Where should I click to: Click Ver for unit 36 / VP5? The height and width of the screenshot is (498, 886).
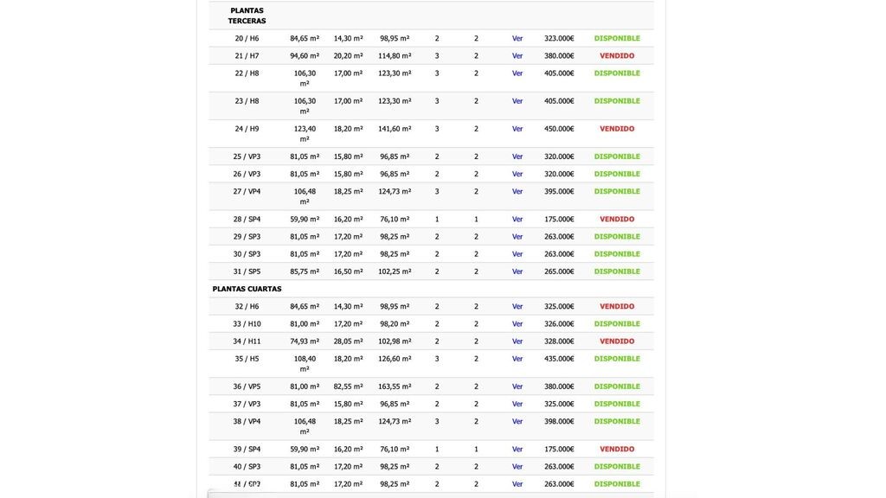[517, 386]
